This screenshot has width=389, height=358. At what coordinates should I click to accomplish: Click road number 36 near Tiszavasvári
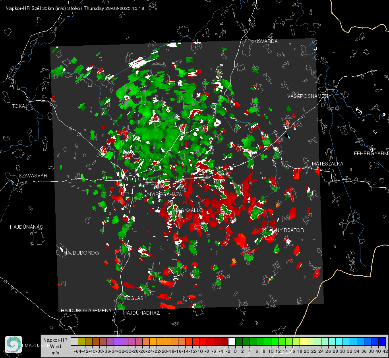25,183
